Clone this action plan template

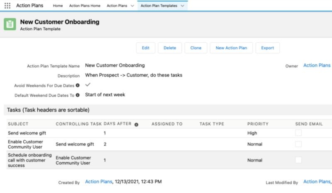click(196, 48)
